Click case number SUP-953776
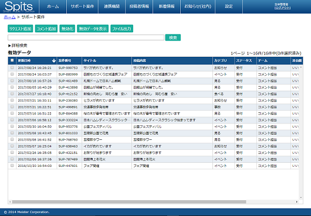 pos(68,126)
